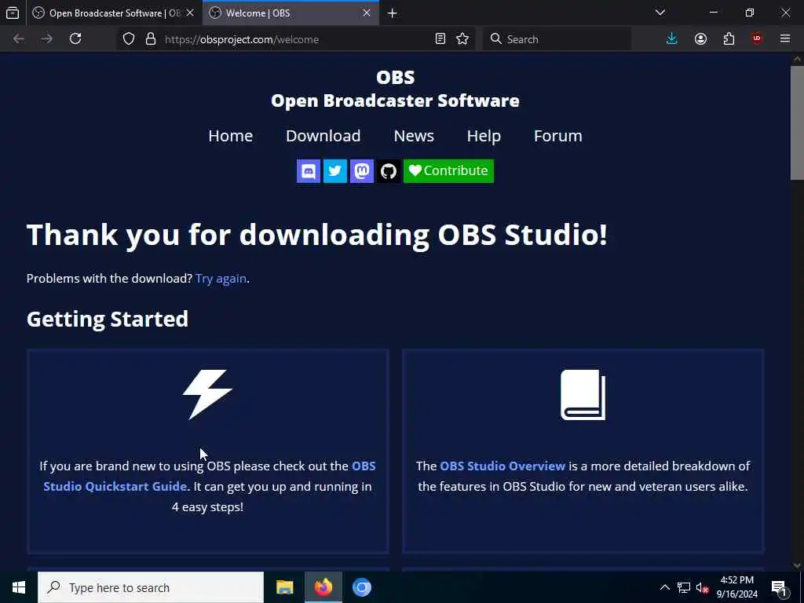
Task: Open the downloads panel arrow icon
Action: coord(672,39)
